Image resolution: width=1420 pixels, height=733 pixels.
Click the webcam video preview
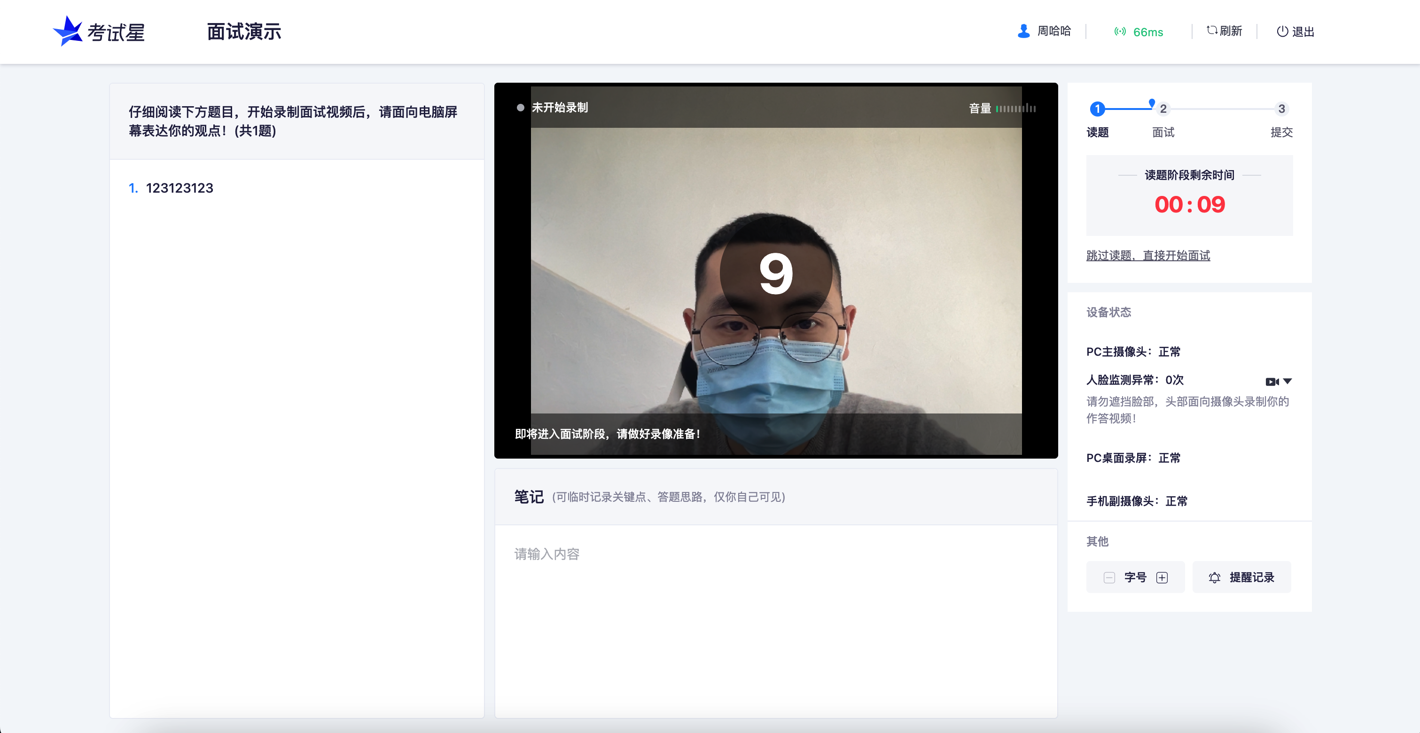[776, 271]
